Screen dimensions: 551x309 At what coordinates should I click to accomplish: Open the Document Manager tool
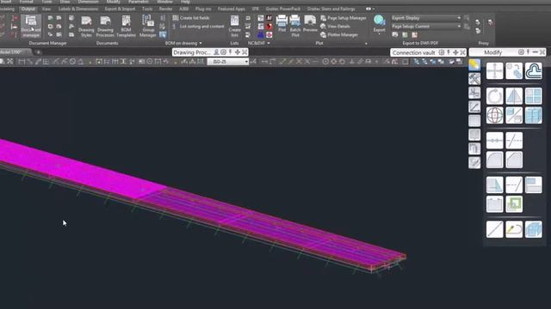pos(31,27)
